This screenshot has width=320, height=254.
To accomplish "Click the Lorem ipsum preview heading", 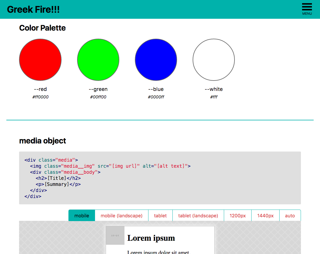I will click(151, 238).
